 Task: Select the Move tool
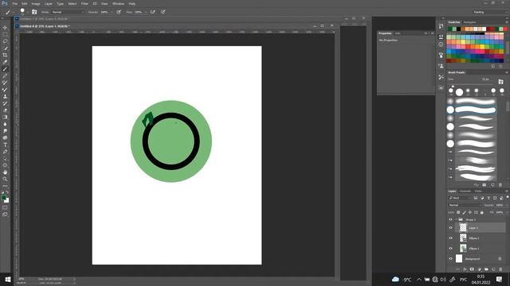click(5, 28)
